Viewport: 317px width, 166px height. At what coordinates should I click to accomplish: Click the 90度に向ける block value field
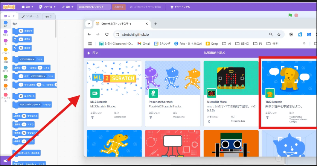[21, 96]
